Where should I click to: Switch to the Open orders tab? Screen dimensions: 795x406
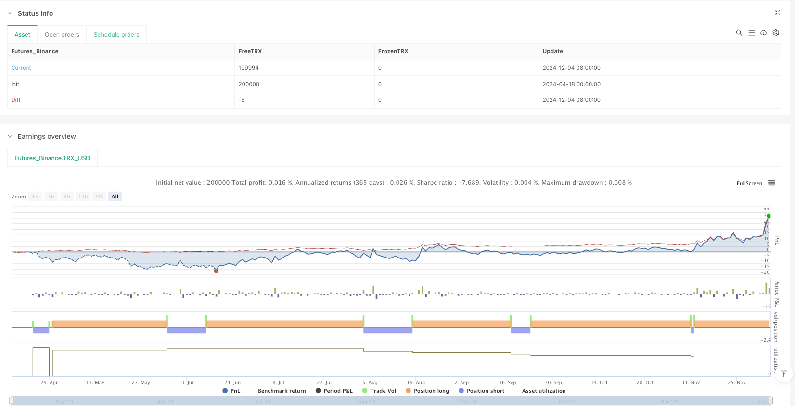[x=62, y=35]
